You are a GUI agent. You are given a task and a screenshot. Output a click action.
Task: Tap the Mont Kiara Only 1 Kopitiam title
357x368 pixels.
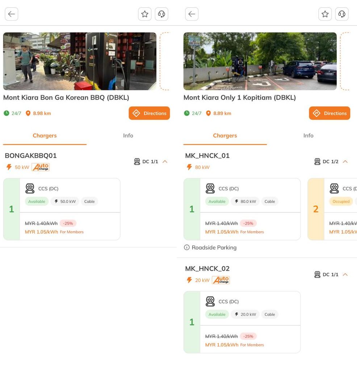(240, 98)
